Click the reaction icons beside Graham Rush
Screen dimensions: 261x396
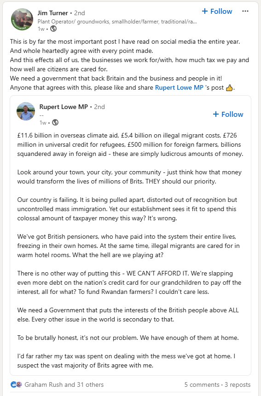17,385
